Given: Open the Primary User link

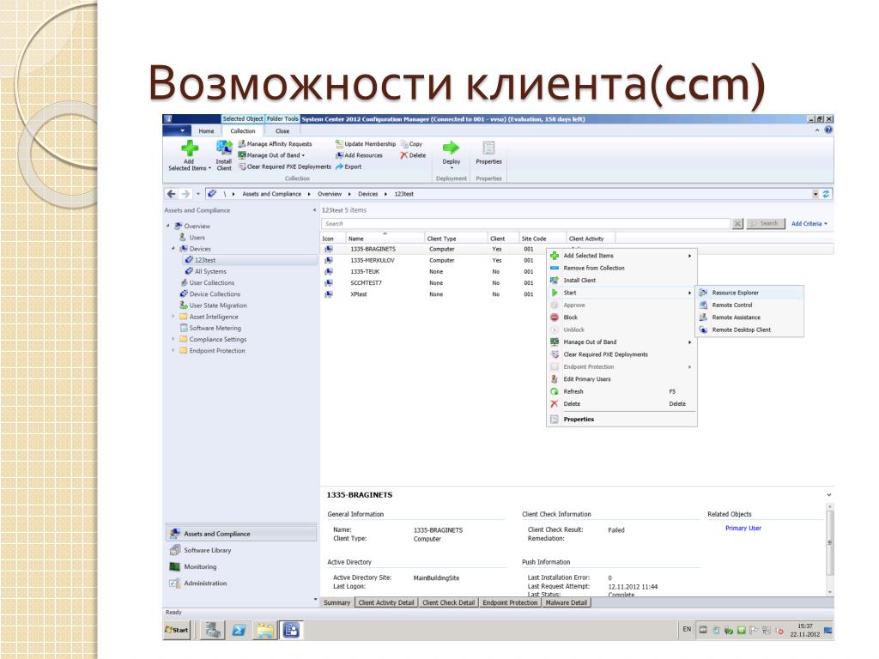Looking at the screenshot, I should [x=743, y=528].
